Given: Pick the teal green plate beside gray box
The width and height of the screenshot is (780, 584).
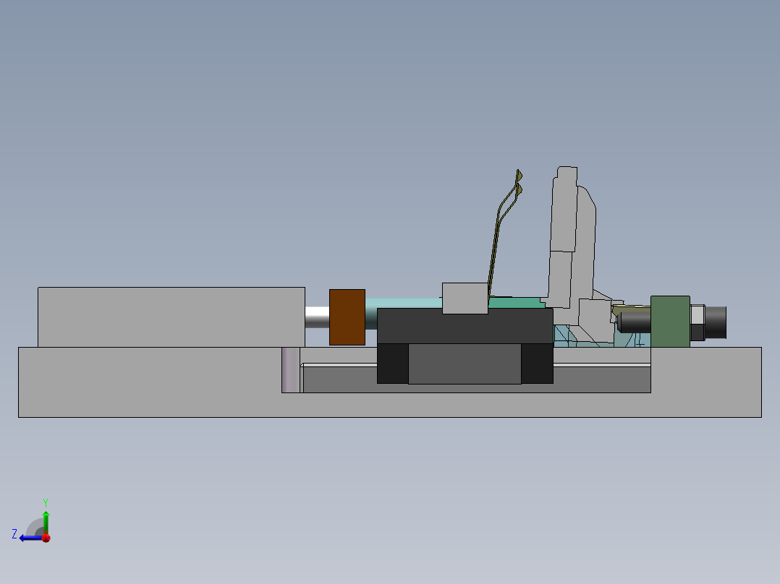Looking at the screenshot, I should pyautogui.click(x=515, y=303).
